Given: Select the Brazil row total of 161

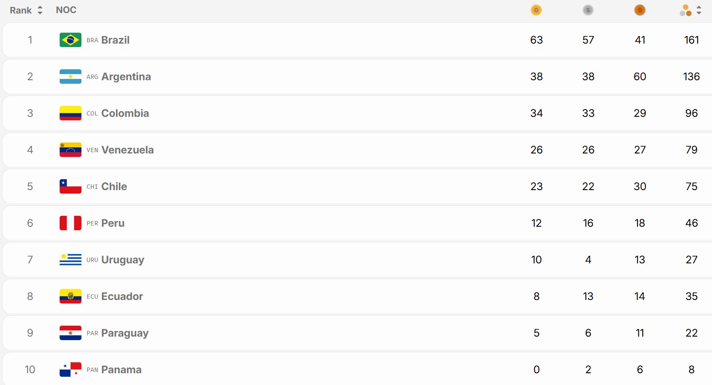Looking at the screenshot, I should (692, 40).
